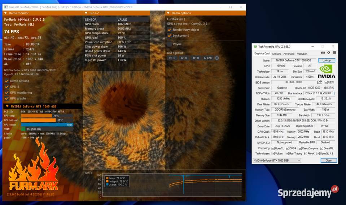Switch to Advanced tab
Viewport: 346px width, 205px height.
[x=289, y=54]
